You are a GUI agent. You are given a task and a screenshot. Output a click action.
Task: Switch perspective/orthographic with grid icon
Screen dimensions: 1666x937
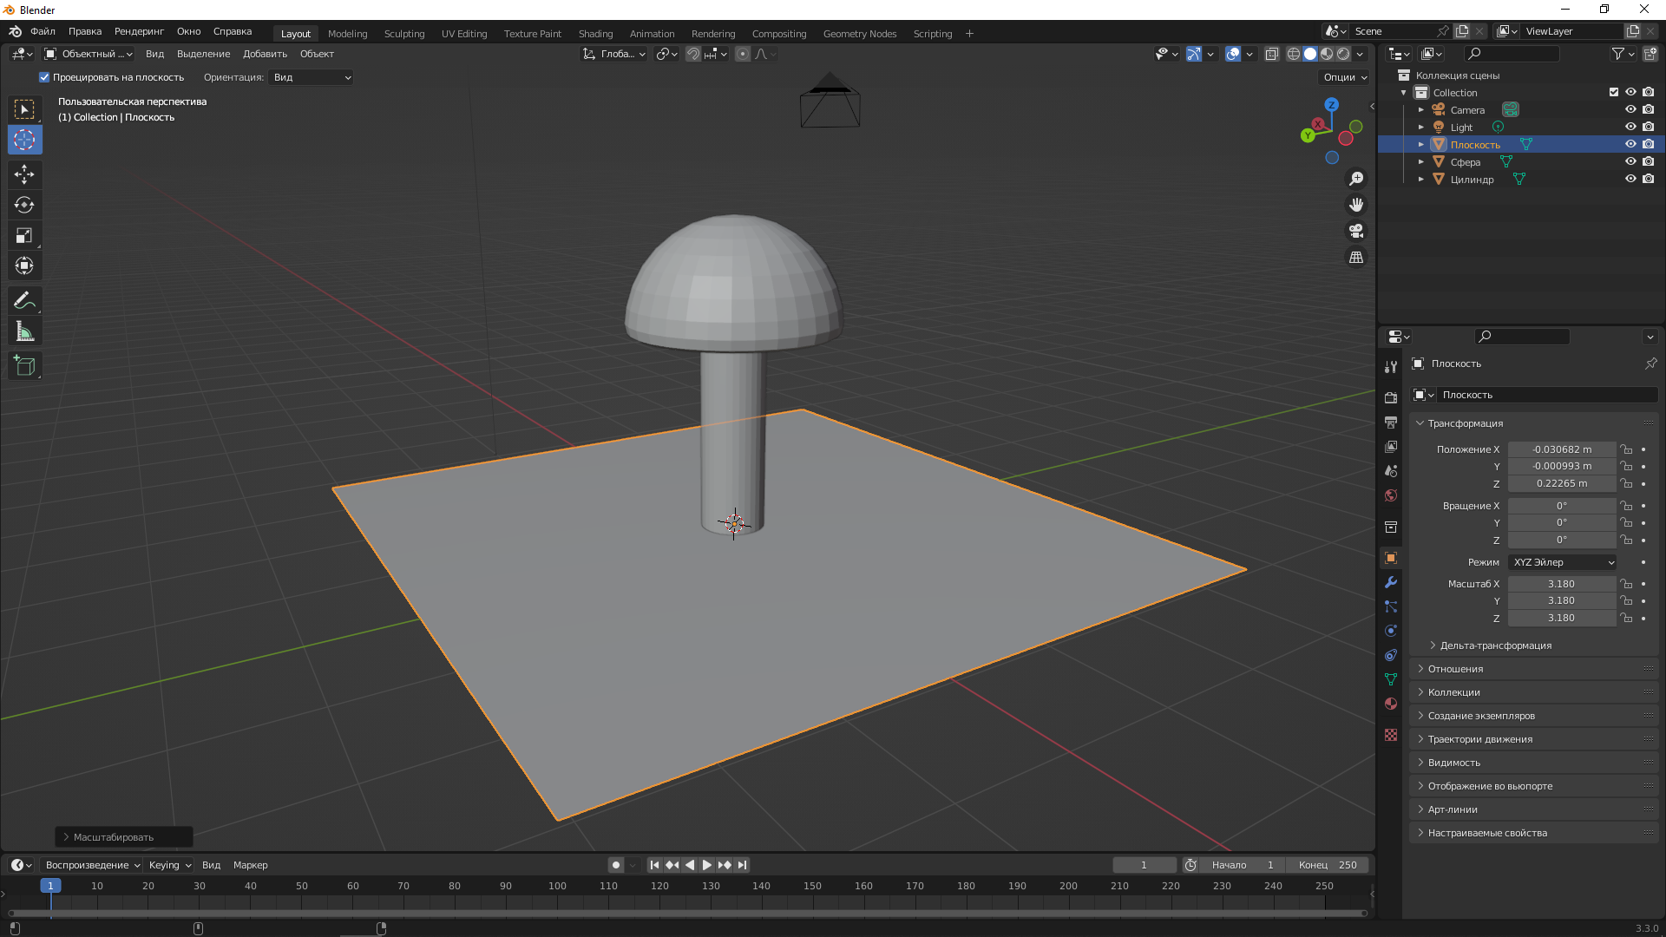click(1356, 257)
